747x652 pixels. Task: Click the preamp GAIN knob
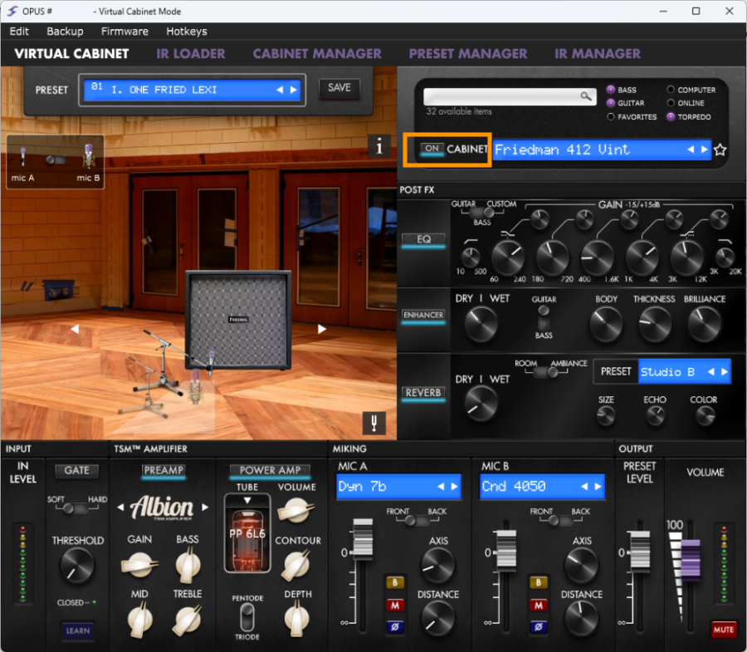[x=139, y=565]
